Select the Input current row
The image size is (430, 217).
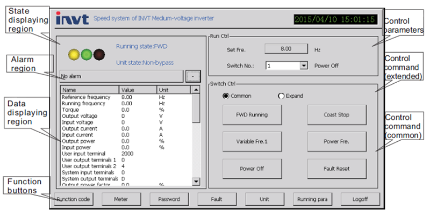(126, 135)
